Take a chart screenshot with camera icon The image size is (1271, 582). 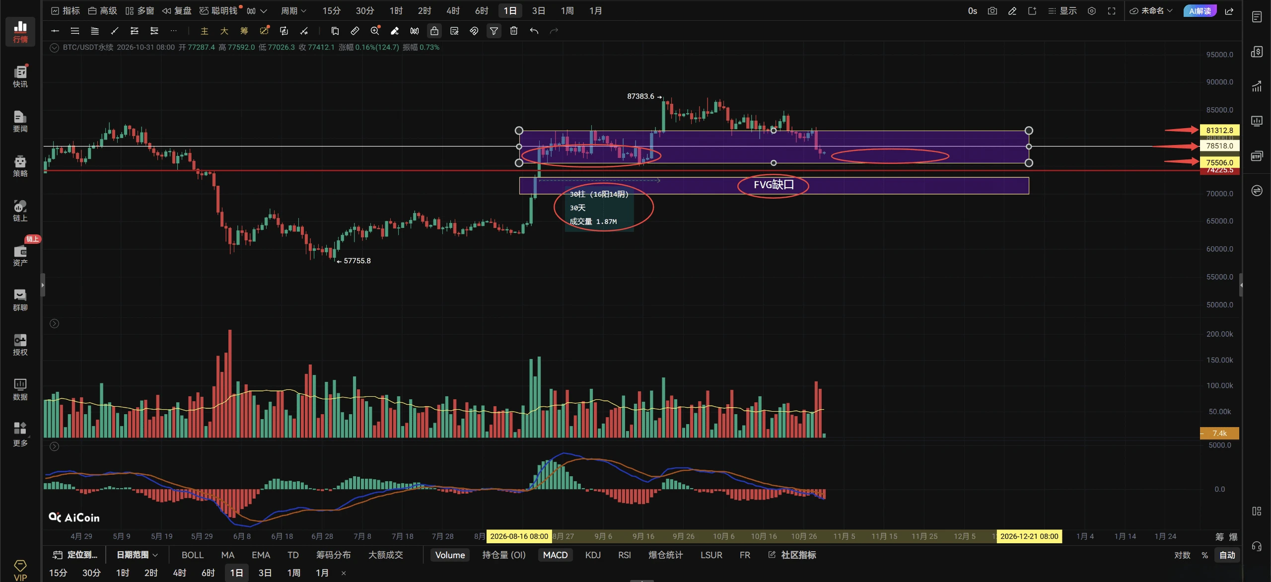pos(992,10)
